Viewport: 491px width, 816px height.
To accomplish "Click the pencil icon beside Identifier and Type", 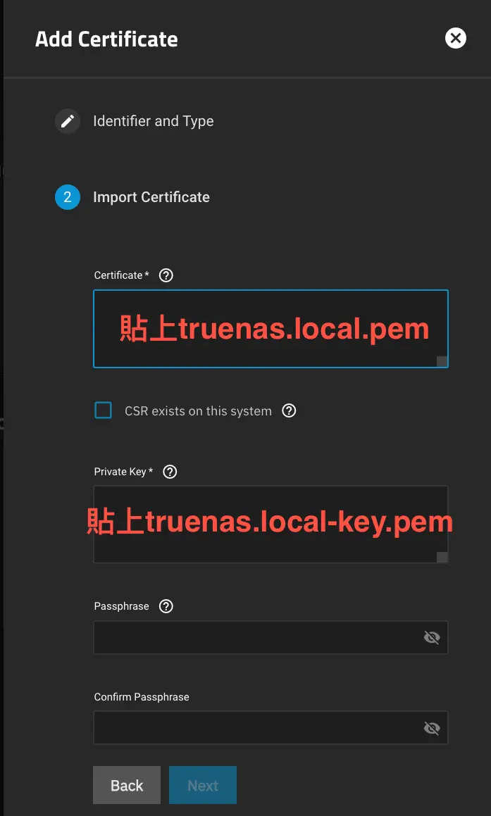I will (x=67, y=120).
